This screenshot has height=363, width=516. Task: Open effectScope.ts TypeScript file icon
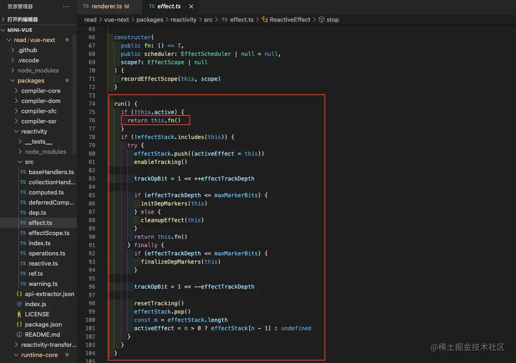(23, 233)
